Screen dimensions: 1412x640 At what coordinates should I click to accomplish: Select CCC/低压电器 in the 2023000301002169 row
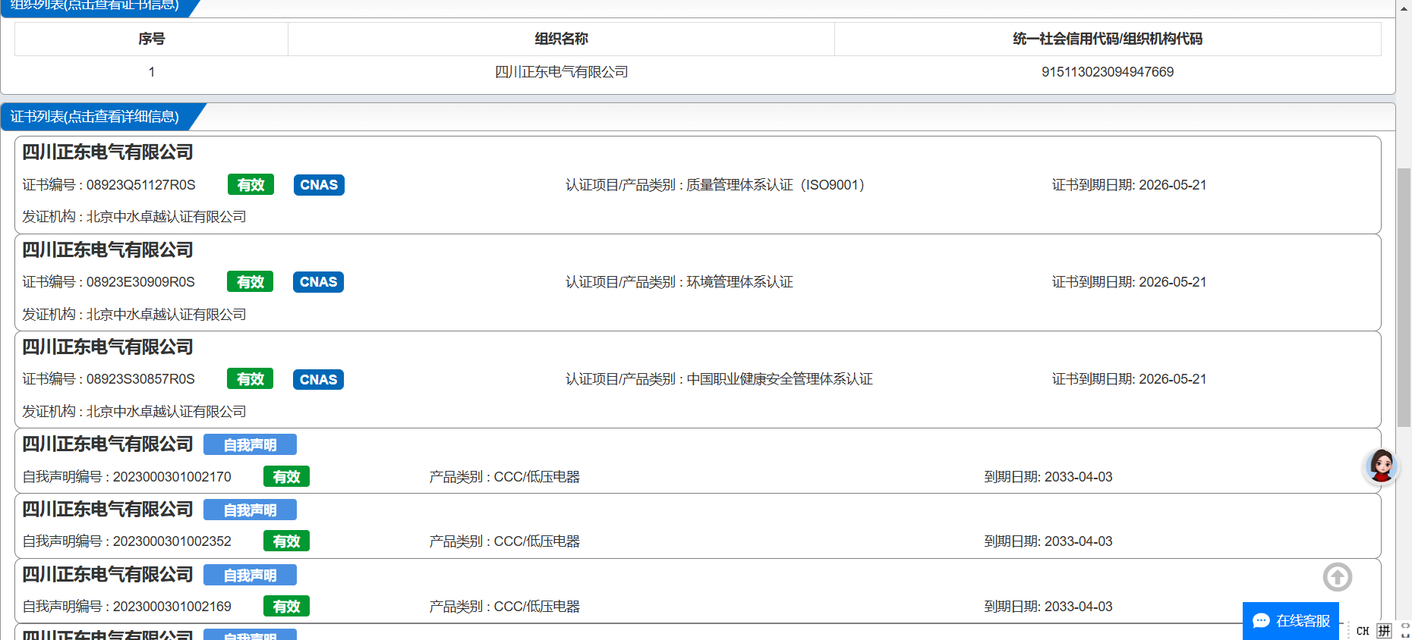[537, 607]
